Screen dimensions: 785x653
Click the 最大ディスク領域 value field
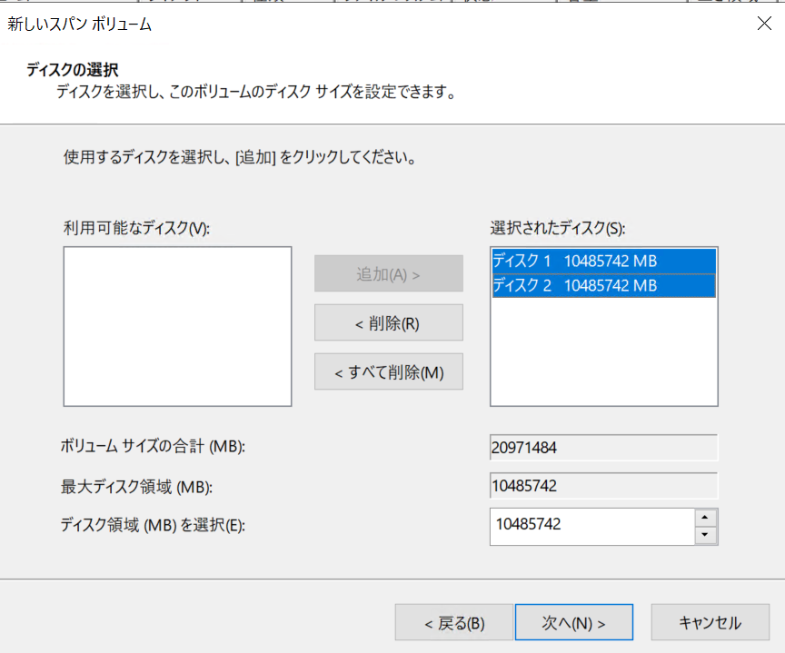(603, 487)
